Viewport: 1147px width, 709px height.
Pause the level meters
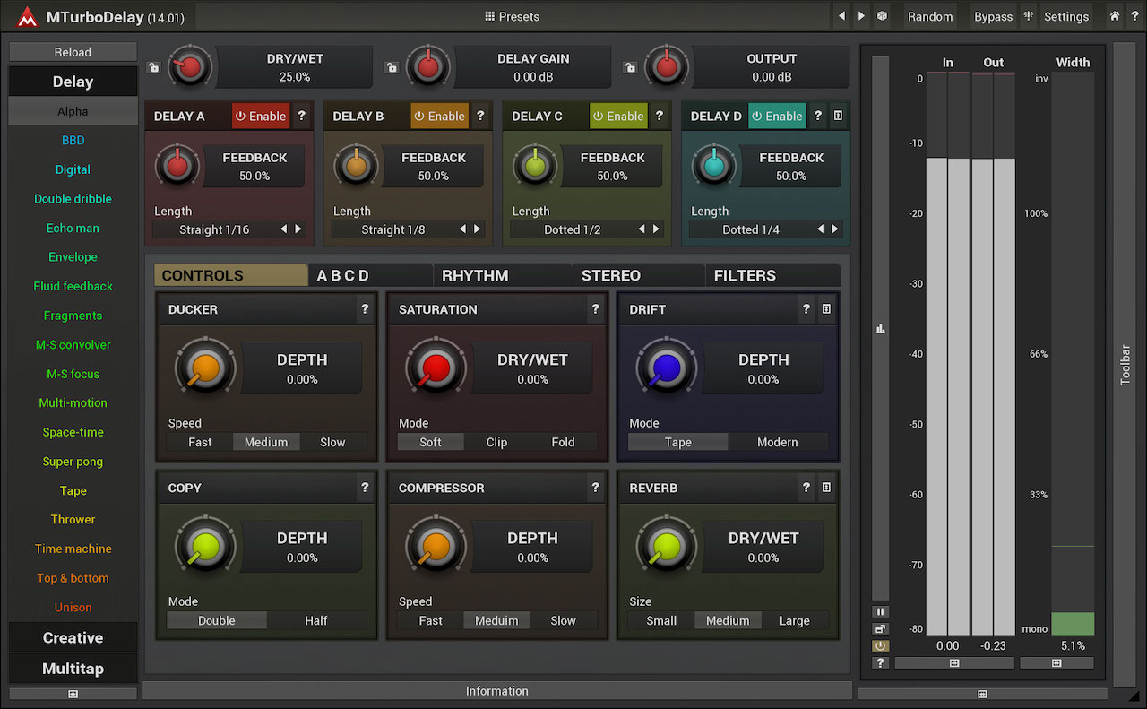880,612
